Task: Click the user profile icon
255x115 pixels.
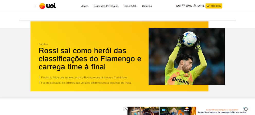Action: pyautogui.click(x=195, y=6)
